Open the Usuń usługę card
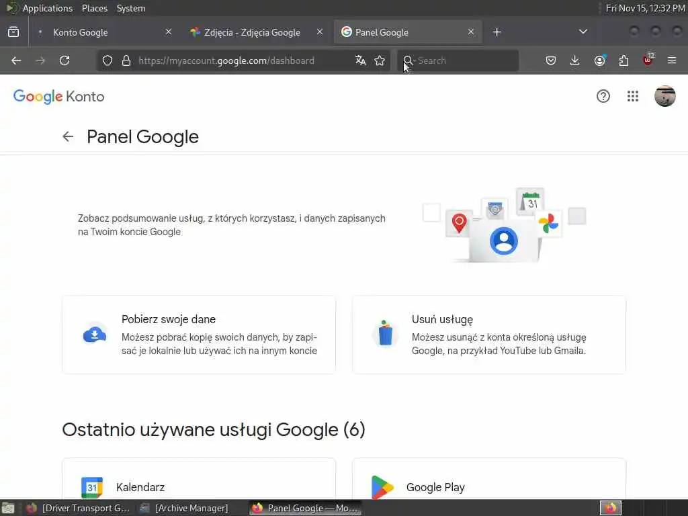688x516 pixels. point(489,335)
